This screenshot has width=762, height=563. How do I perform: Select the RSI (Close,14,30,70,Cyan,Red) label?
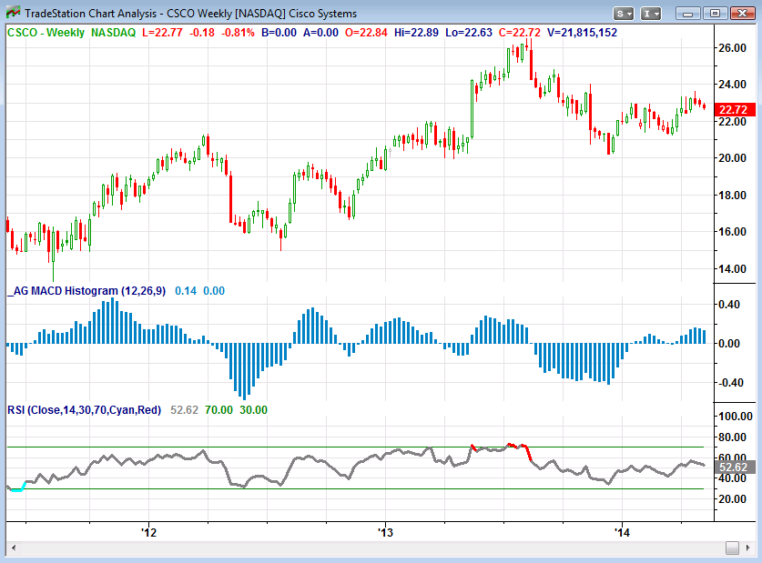[84, 409]
